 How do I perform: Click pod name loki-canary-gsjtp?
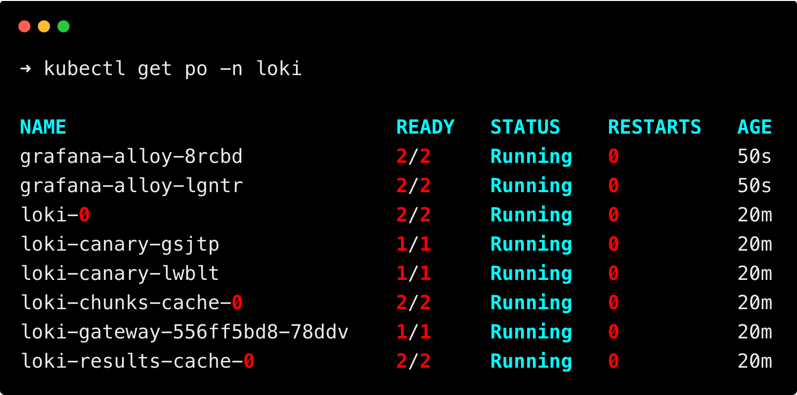(x=120, y=244)
